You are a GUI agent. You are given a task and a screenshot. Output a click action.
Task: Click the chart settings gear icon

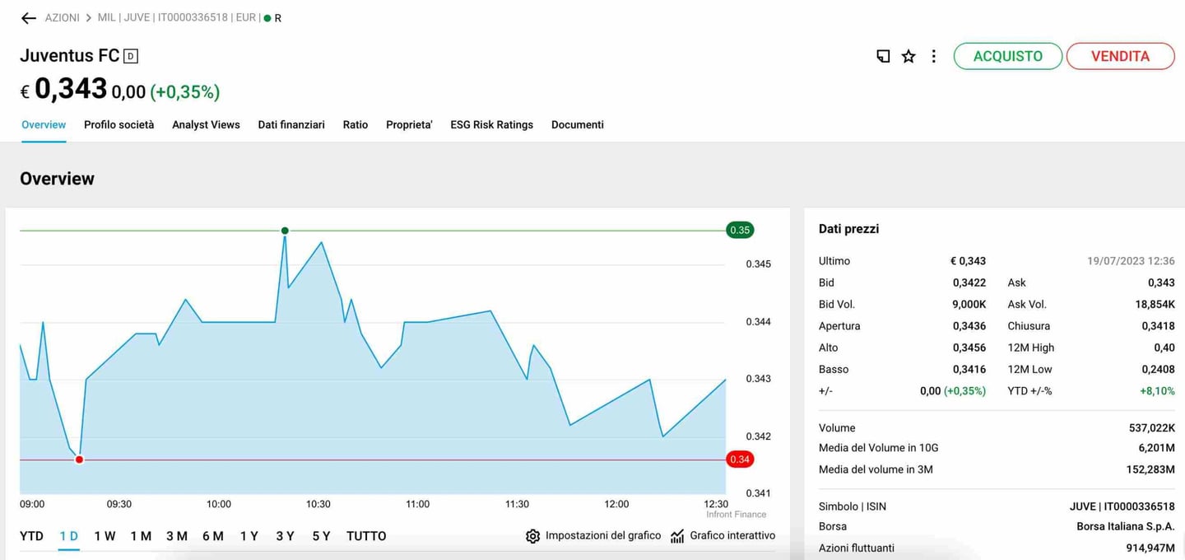[x=532, y=536]
